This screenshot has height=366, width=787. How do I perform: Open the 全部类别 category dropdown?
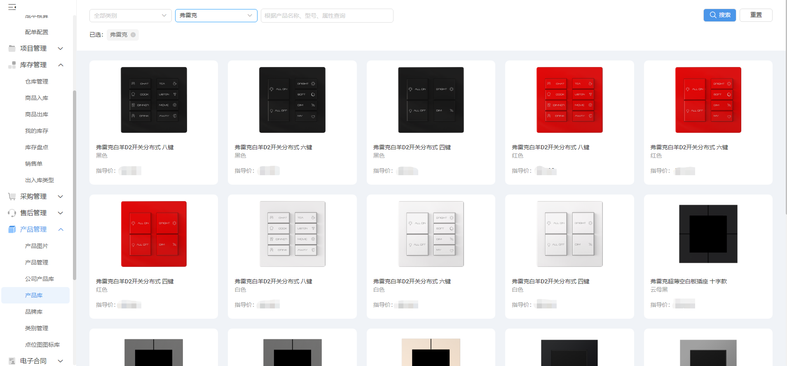point(131,16)
